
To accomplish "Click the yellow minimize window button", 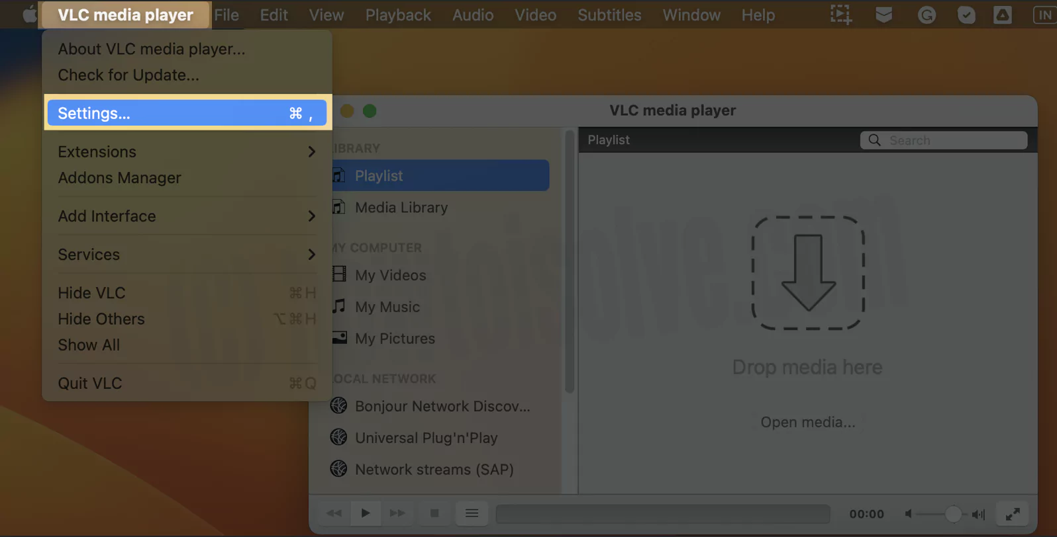I will [x=347, y=111].
